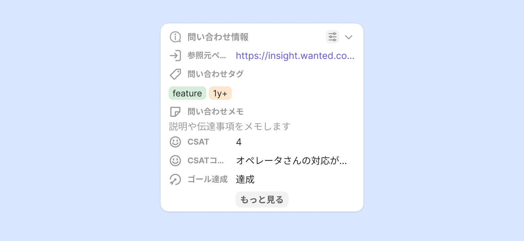Image resolution: width=524 pixels, height=241 pixels.
Task: Click the memo field 説明や伝達事項をメモします
Action: pyautogui.click(x=229, y=127)
